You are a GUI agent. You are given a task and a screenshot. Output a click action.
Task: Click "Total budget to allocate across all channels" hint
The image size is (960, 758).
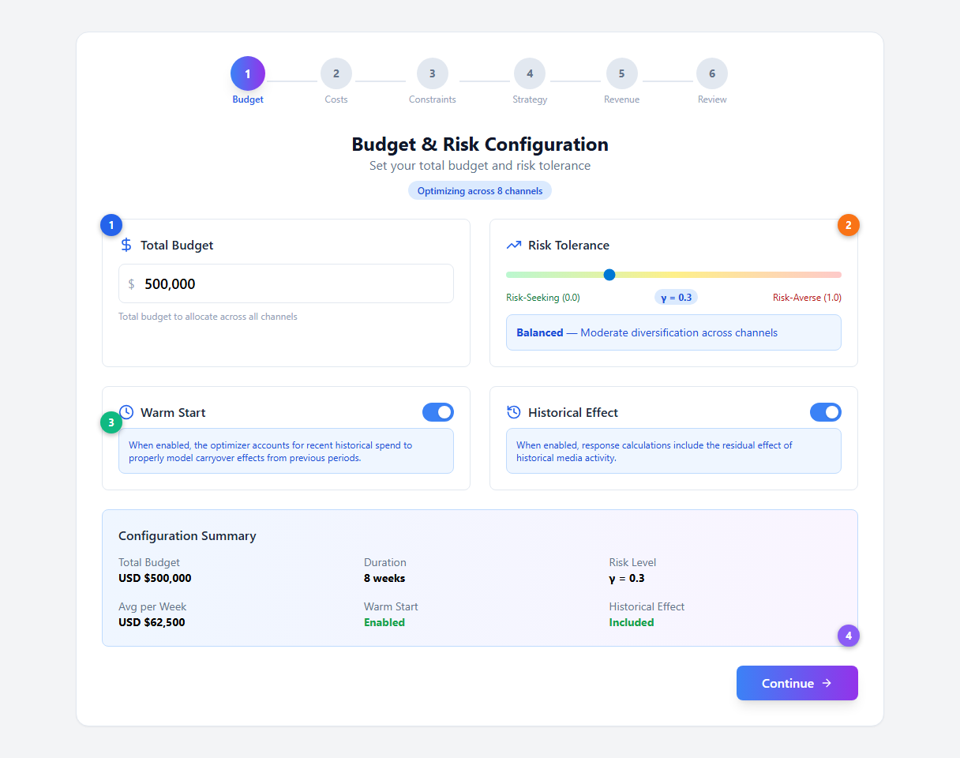(208, 317)
